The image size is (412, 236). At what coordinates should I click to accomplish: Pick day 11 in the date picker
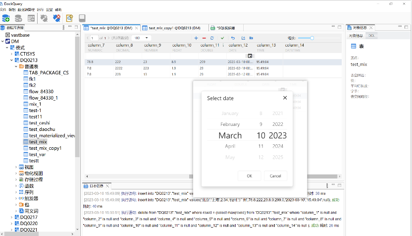260,146
